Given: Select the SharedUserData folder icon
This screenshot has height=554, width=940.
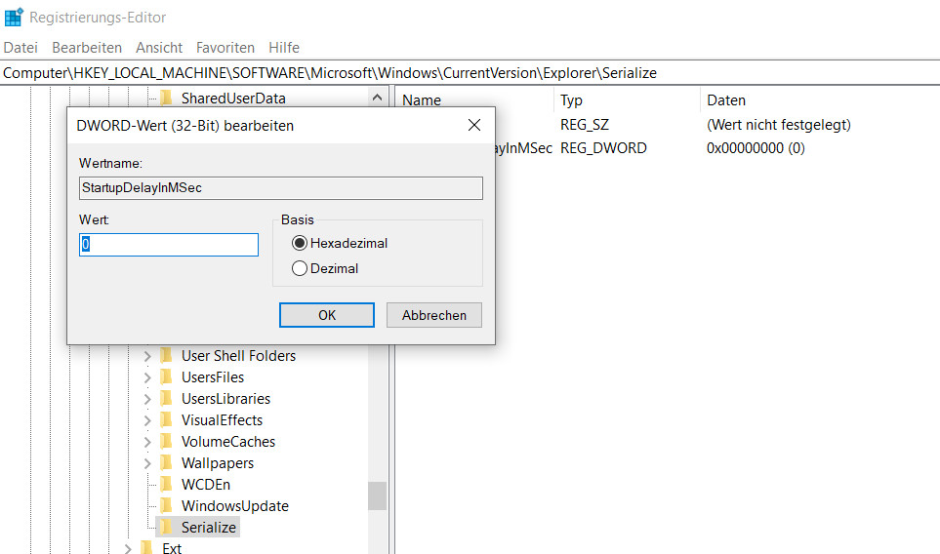Looking at the screenshot, I should (x=167, y=98).
